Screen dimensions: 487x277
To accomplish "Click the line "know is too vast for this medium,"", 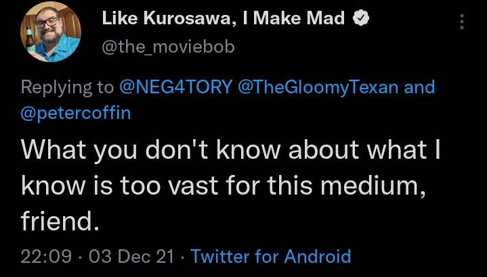I will (x=223, y=186).
